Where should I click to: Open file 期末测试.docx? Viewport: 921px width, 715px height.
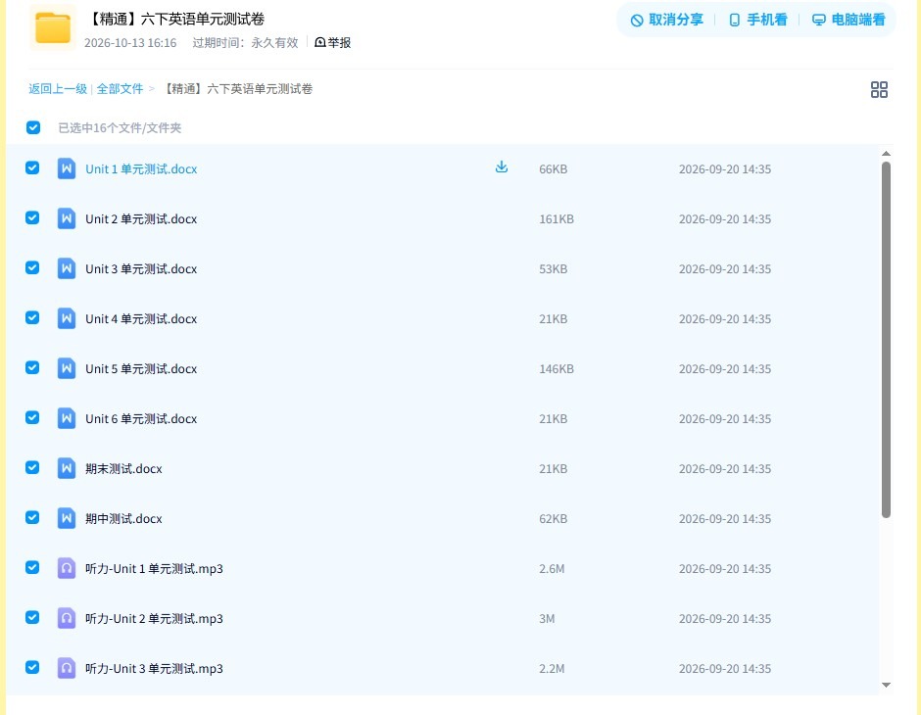[x=123, y=468]
